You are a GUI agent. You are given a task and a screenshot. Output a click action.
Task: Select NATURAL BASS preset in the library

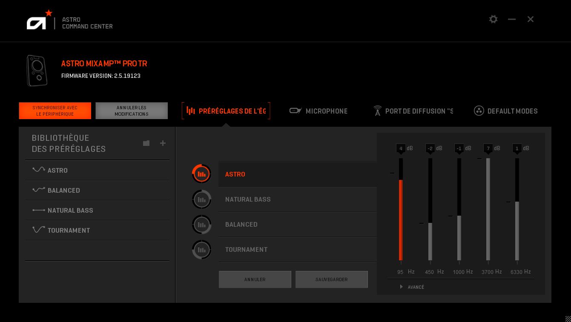pyautogui.click(x=97, y=210)
